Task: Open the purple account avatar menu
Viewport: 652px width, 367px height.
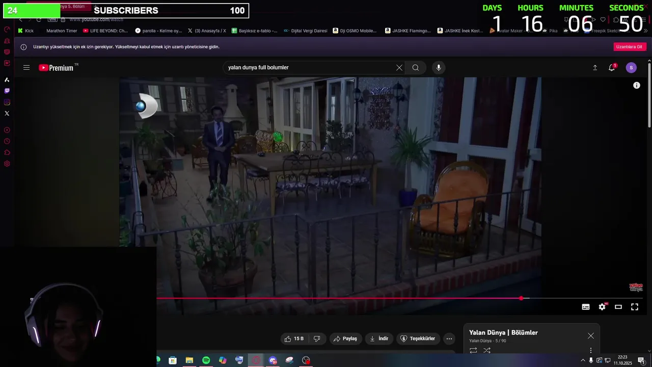Action: (631, 67)
